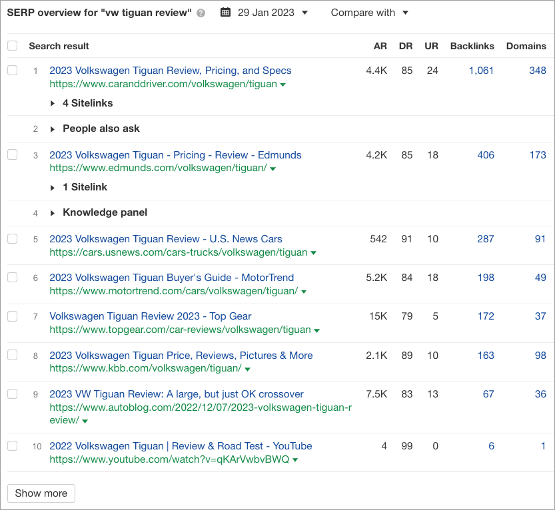Click the motortrend.com URL

[174, 291]
